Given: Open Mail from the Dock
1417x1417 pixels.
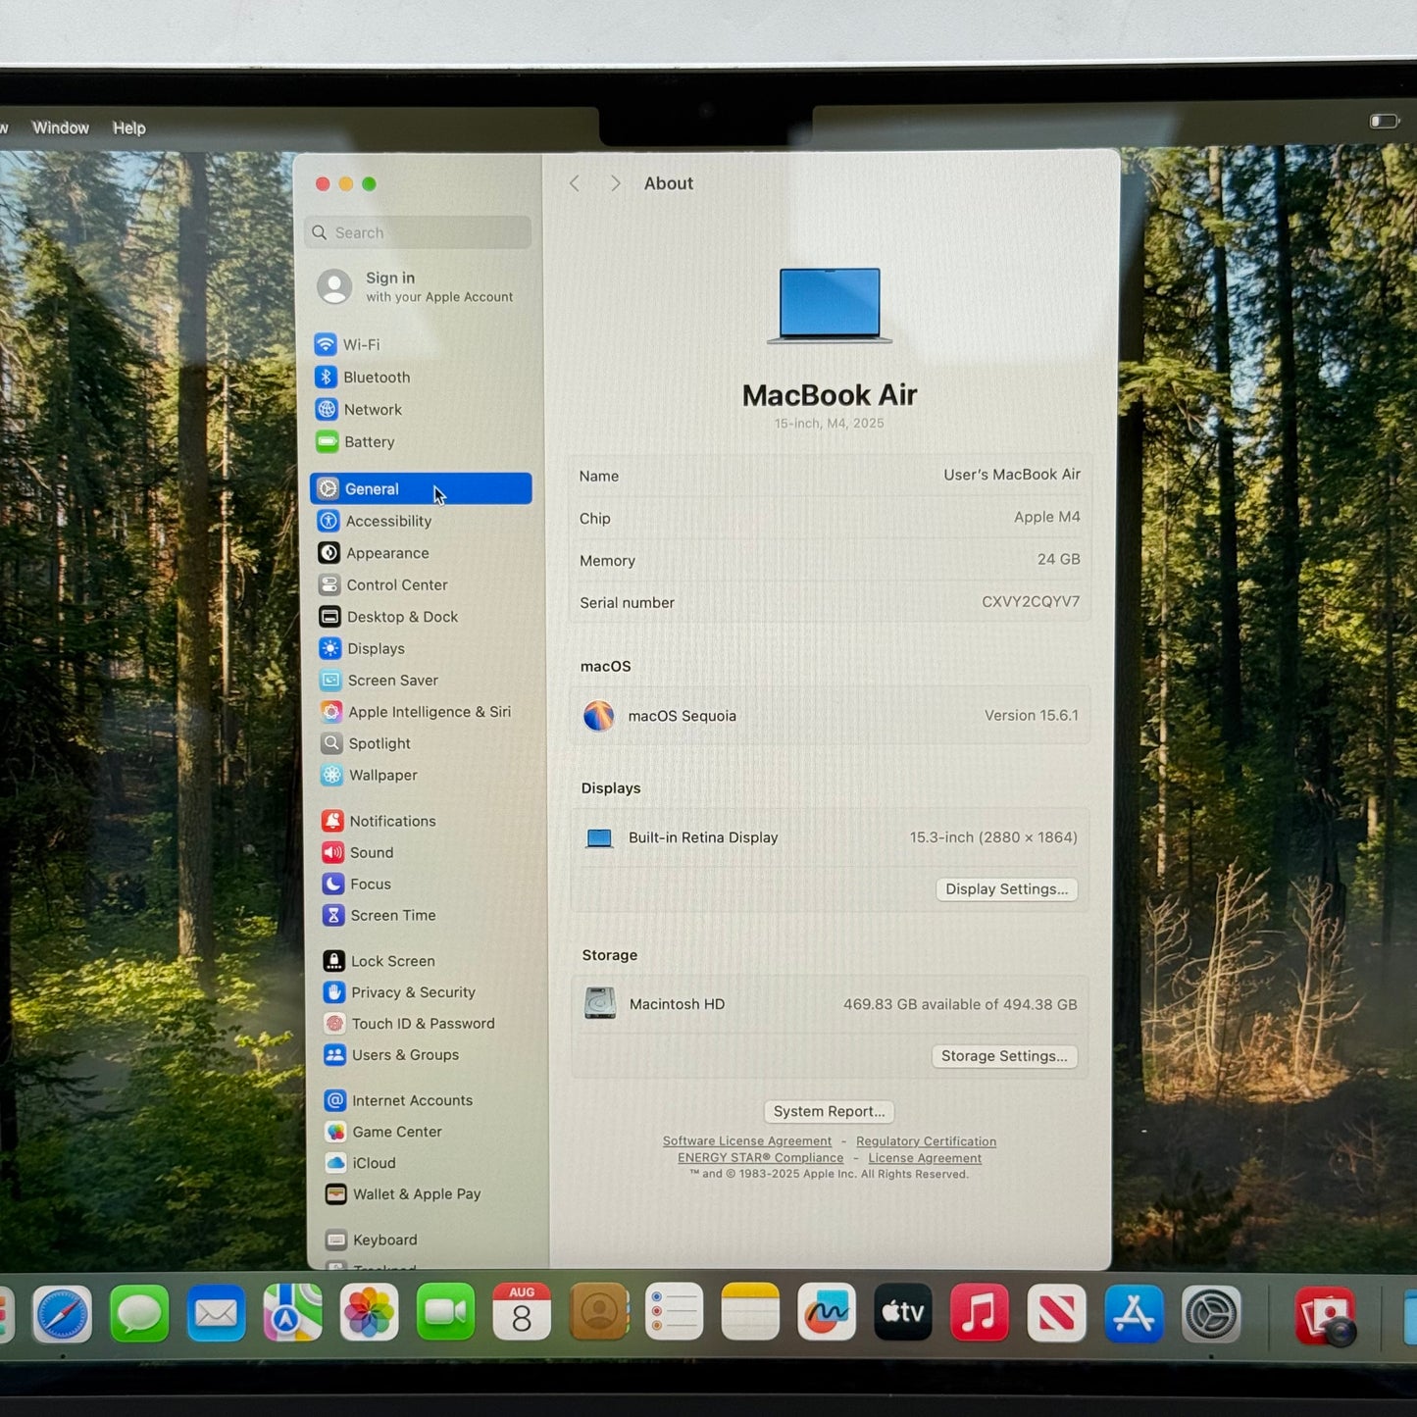Looking at the screenshot, I should 216,1313.
